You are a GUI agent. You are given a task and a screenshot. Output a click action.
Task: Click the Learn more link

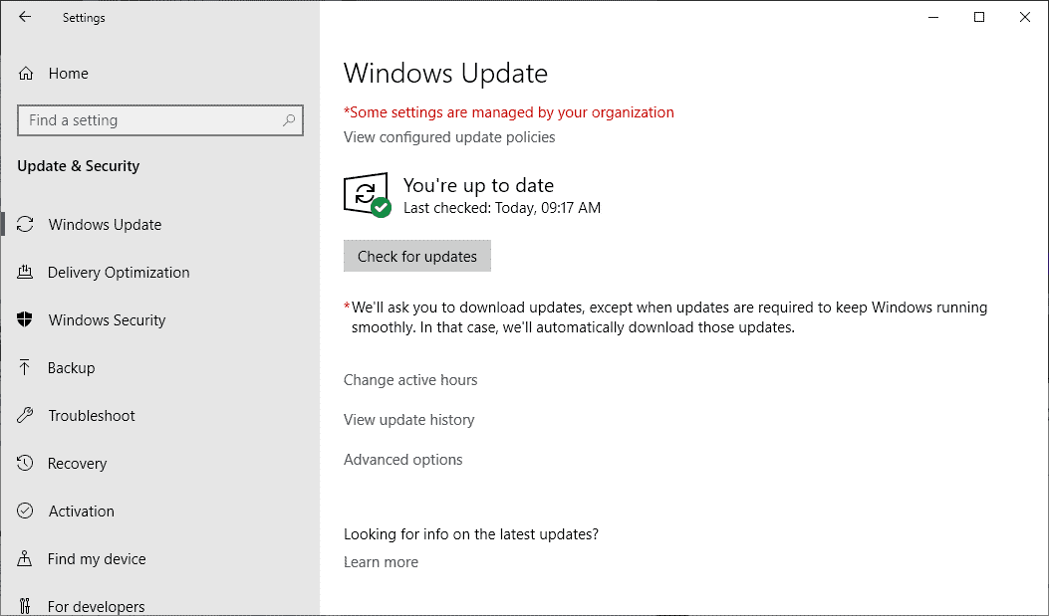pyautogui.click(x=381, y=562)
